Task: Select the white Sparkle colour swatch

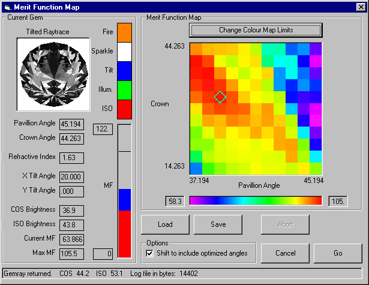Action: pyautogui.click(x=124, y=52)
